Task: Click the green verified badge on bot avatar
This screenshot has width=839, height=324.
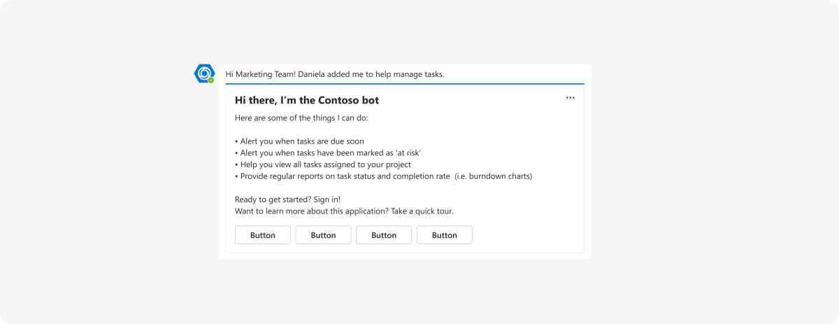Action: pos(210,80)
